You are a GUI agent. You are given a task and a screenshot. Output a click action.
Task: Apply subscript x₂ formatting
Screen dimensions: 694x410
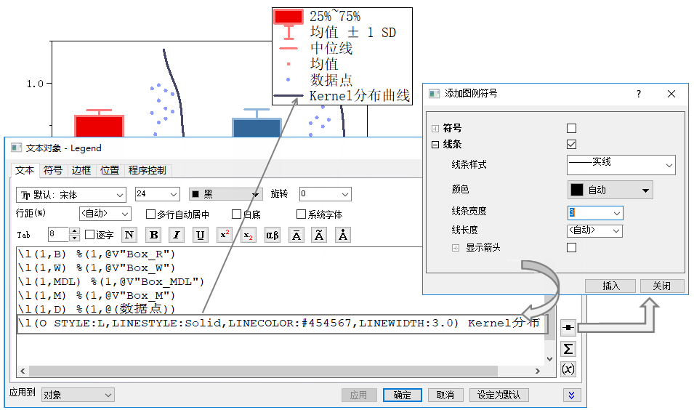(x=248, y=235)
